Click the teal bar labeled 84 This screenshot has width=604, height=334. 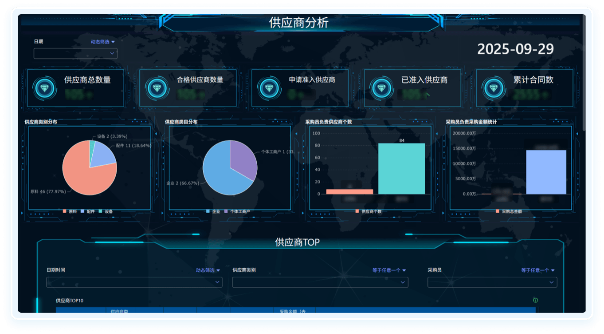pyautogui.click(x=401, y=169)
